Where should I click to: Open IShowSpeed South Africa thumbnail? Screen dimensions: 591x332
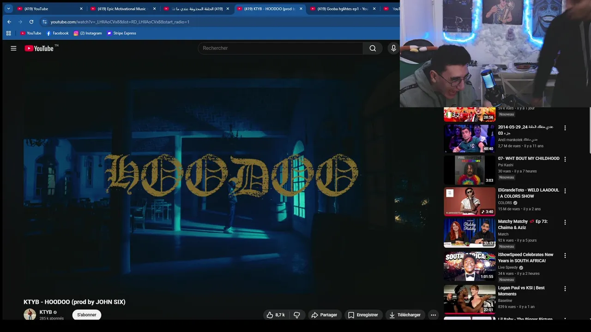(470, 266)
